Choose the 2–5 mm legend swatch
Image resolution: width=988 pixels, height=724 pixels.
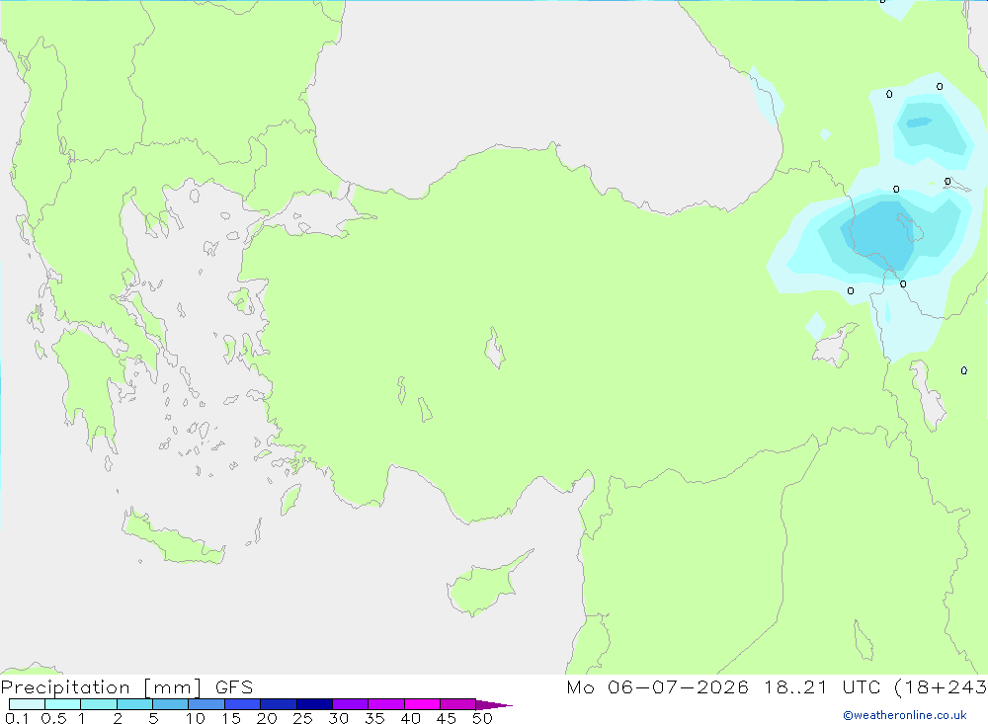(x=134, y=704)
